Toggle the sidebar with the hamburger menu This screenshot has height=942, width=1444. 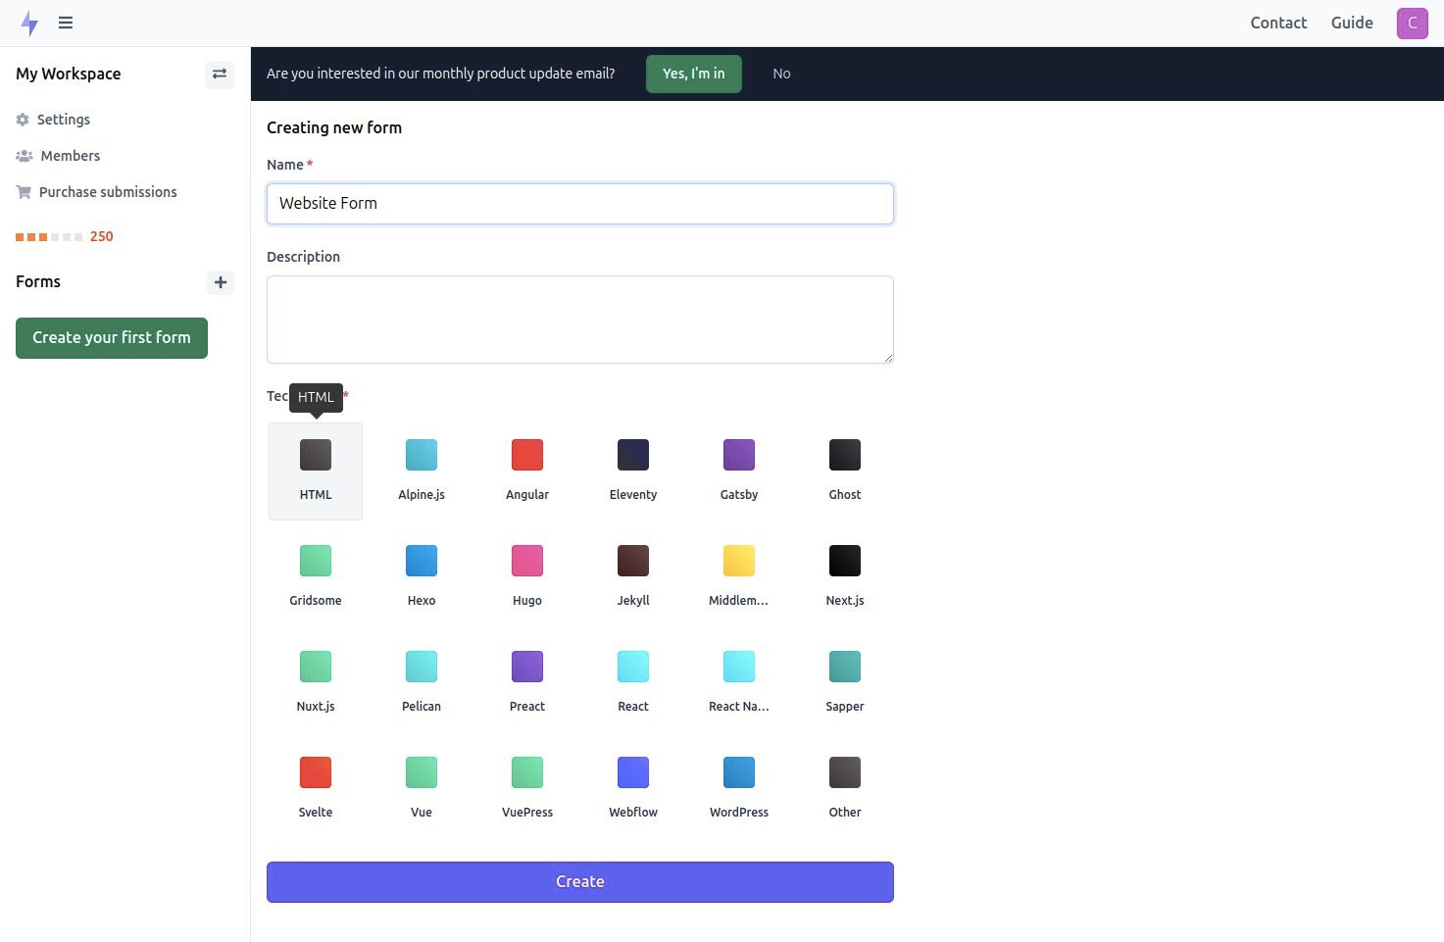(65, 23)
